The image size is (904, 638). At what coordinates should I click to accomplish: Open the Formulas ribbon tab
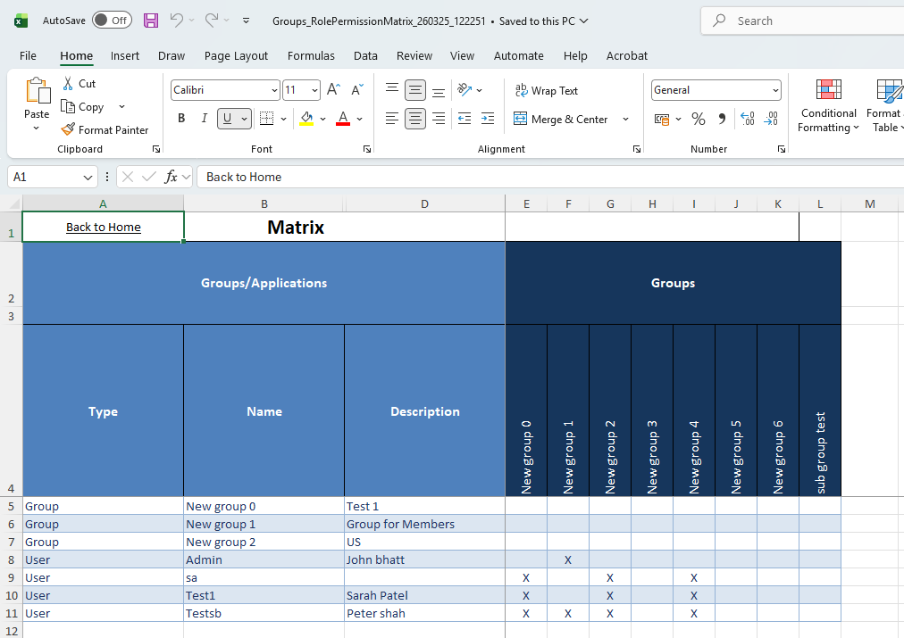311,55
